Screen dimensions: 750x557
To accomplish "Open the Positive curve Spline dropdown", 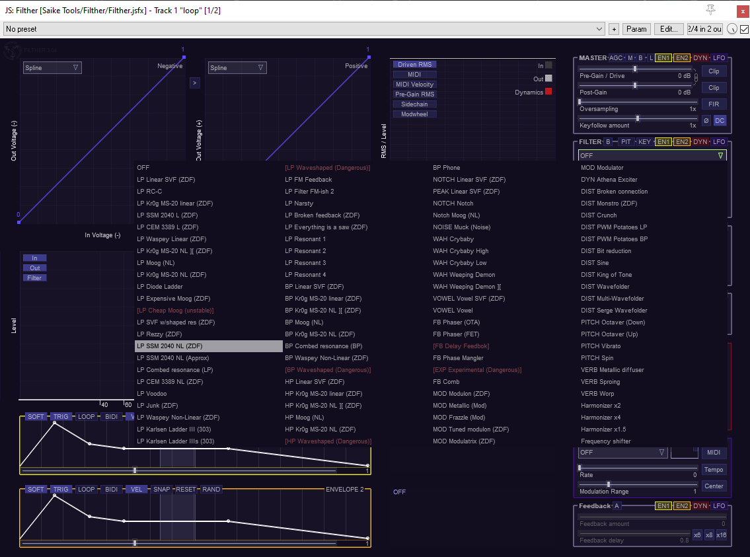I will (237, 68).
